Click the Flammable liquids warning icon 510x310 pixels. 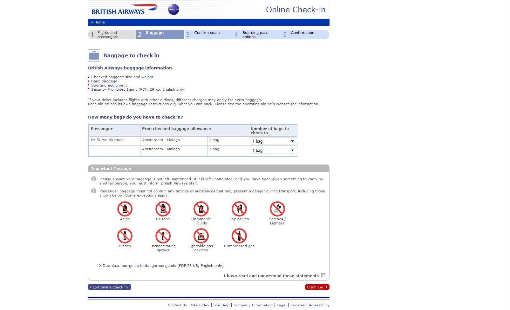[201, 209]
